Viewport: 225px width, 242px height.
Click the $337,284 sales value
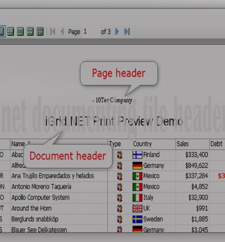(x=196, y=176)
